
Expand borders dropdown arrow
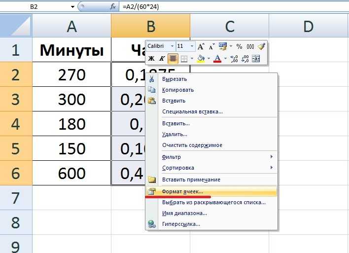(x=192, y=59)
